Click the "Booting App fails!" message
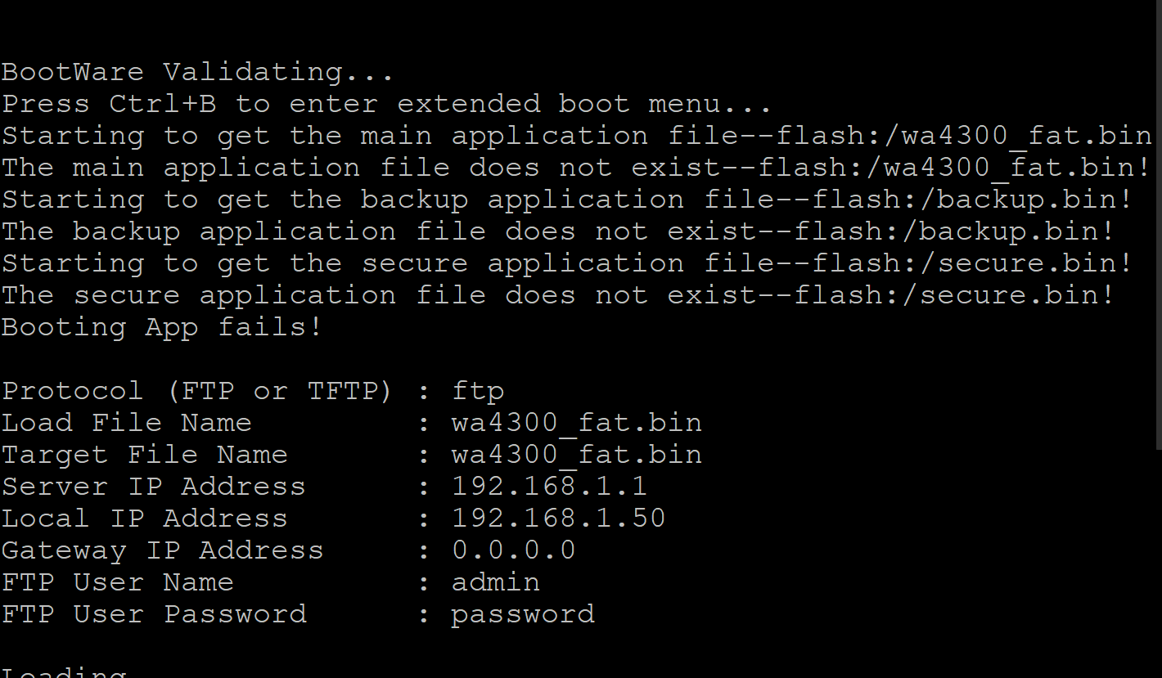This screenshot has height=678, width=1162. [162, 327]
